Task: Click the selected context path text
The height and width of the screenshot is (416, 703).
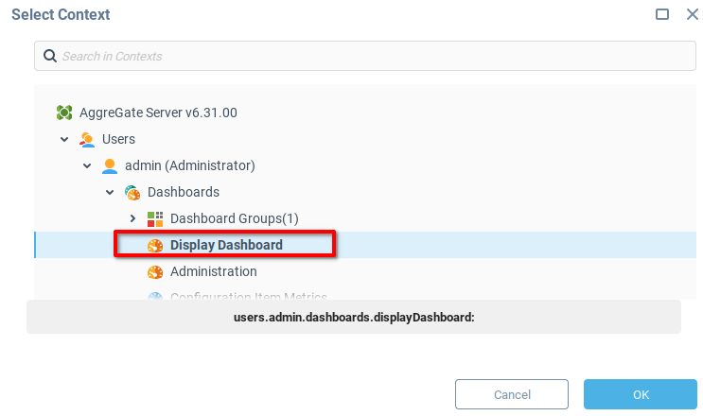Action: (353, 317)
